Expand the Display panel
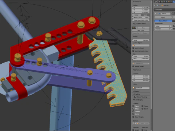Viewport: 175px width, 131px height. (x=133, y=91)
